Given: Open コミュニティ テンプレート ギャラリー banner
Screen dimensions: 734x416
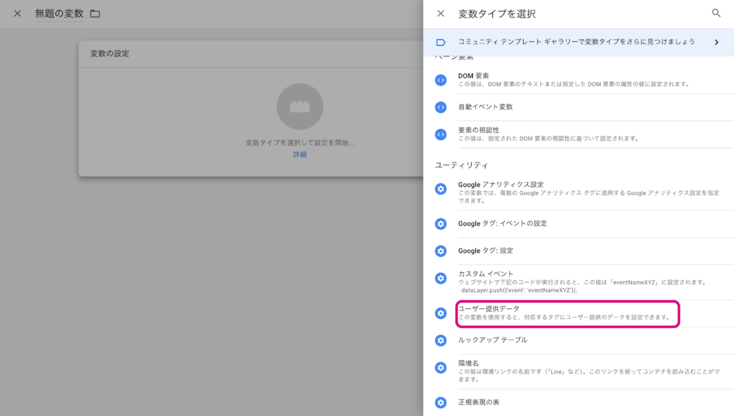Looking at the screenshot, I should pos(576,42).
